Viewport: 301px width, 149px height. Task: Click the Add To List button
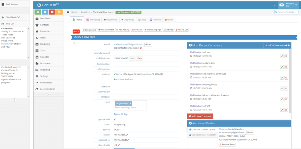pos(182,30)
